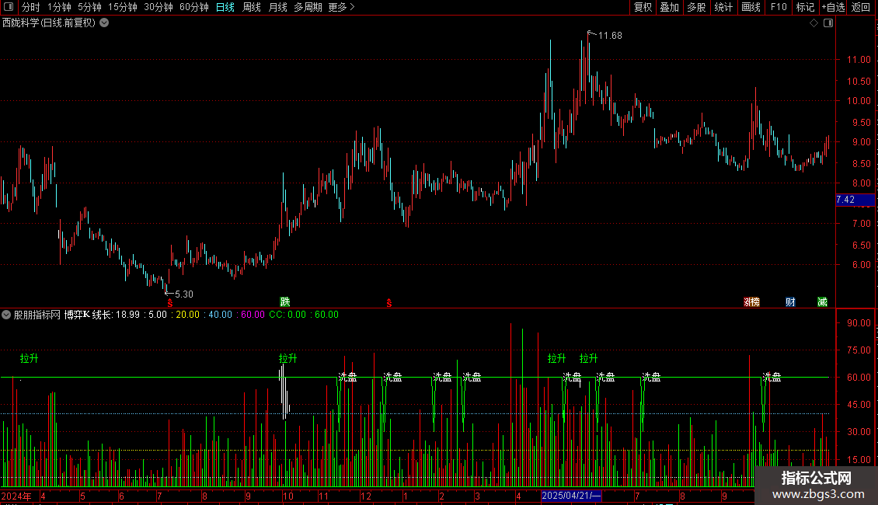Add stock with +自选 button
Viewport: 878px width, 505px height.
pos(833,7)
